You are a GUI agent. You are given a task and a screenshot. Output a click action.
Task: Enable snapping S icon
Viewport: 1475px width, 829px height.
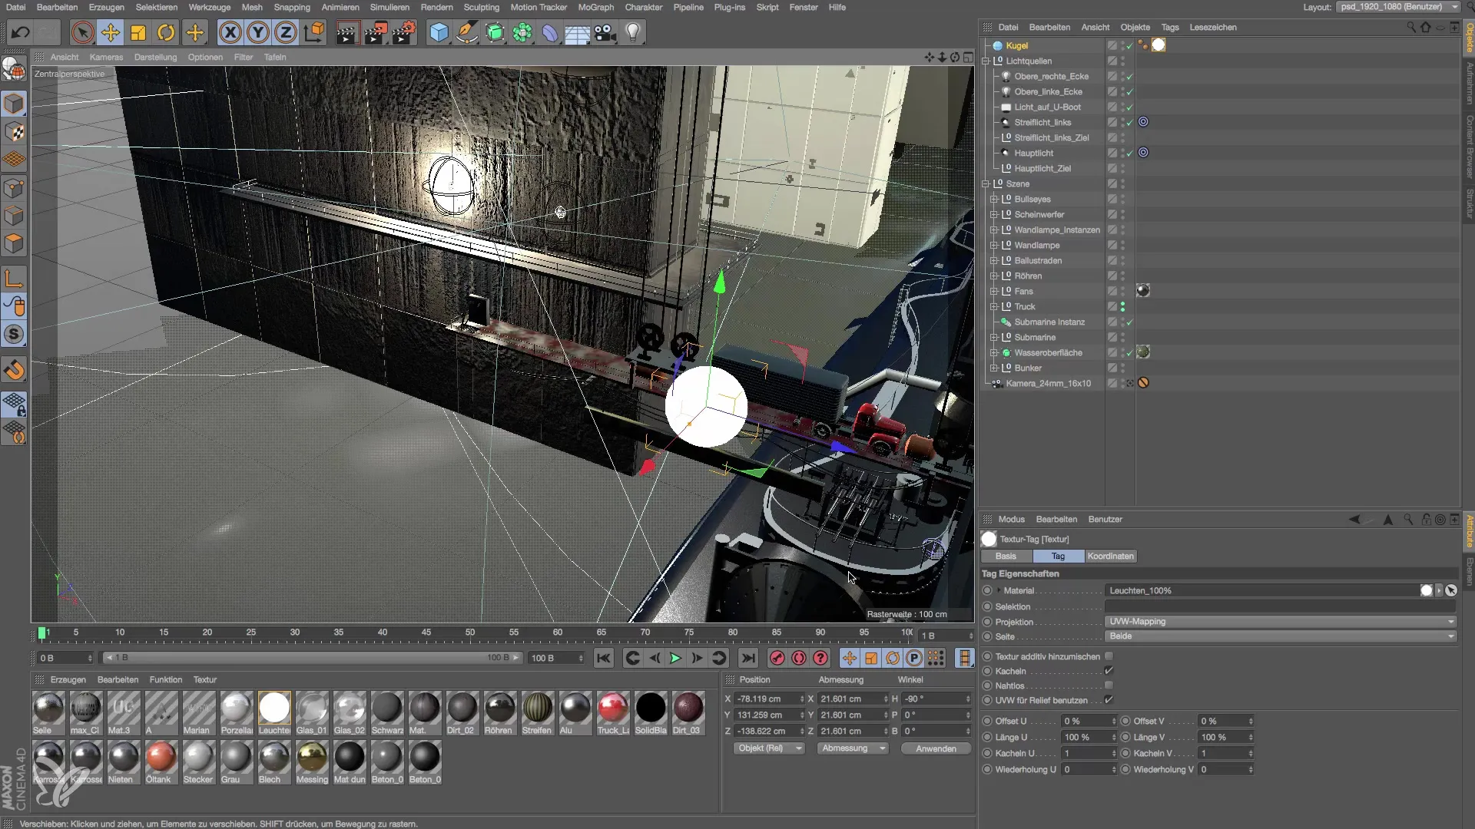(14, 334)
